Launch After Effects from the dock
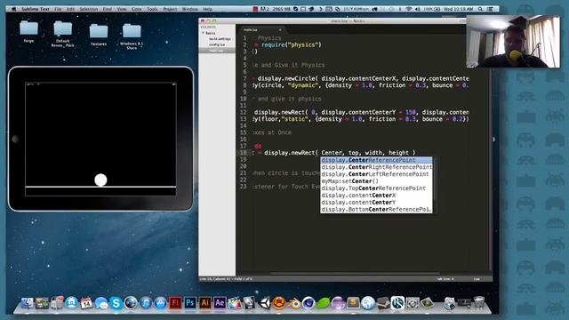The width and height of the screenshot is (569, 320). 220,303
